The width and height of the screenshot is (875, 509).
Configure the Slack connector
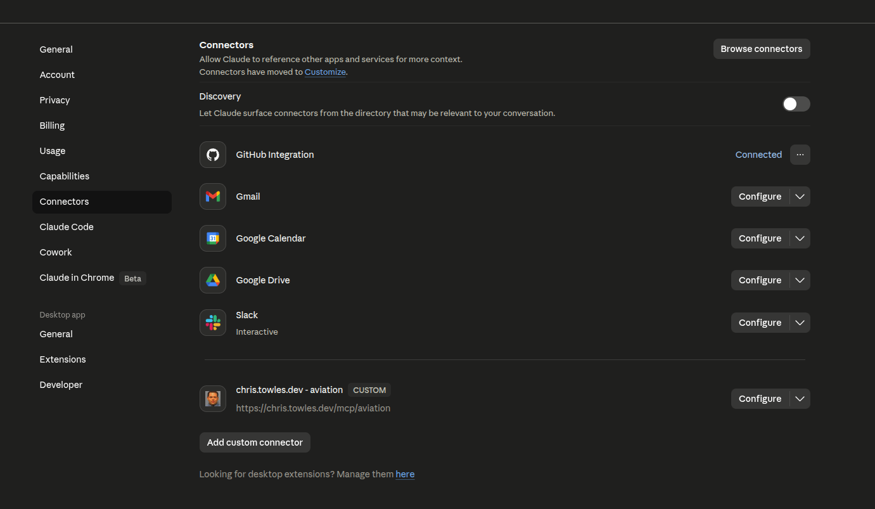(x=760, y=323)
